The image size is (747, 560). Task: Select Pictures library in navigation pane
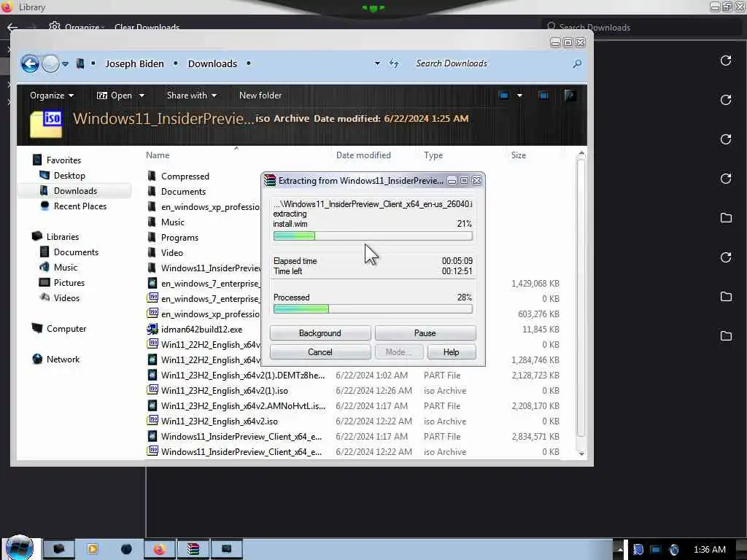69,282
